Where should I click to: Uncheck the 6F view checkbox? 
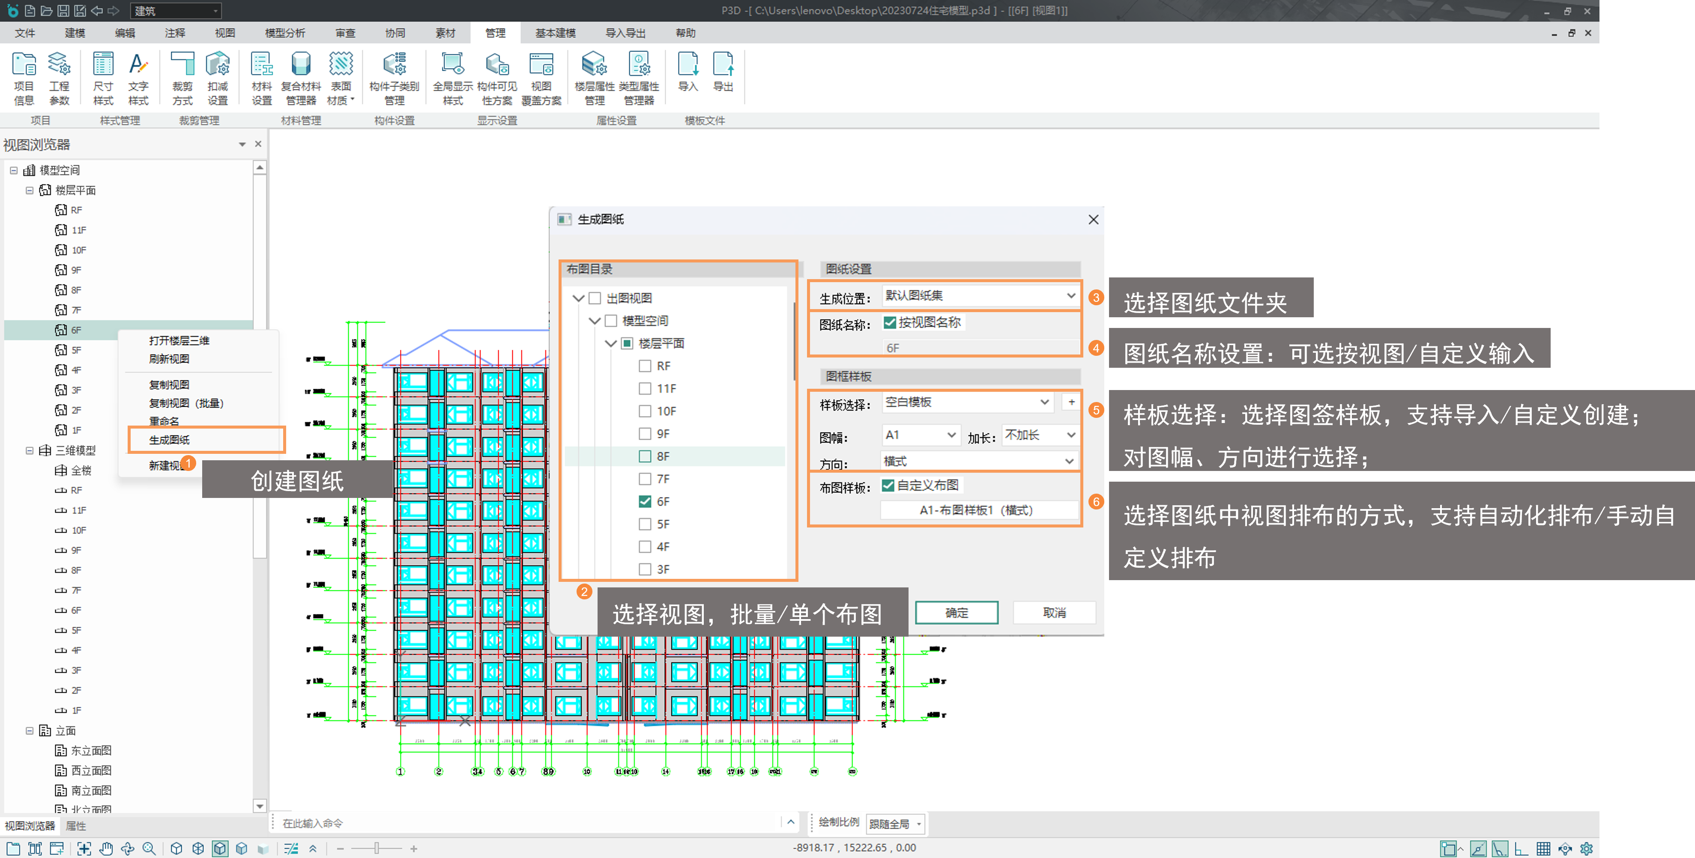coord(645,502)
